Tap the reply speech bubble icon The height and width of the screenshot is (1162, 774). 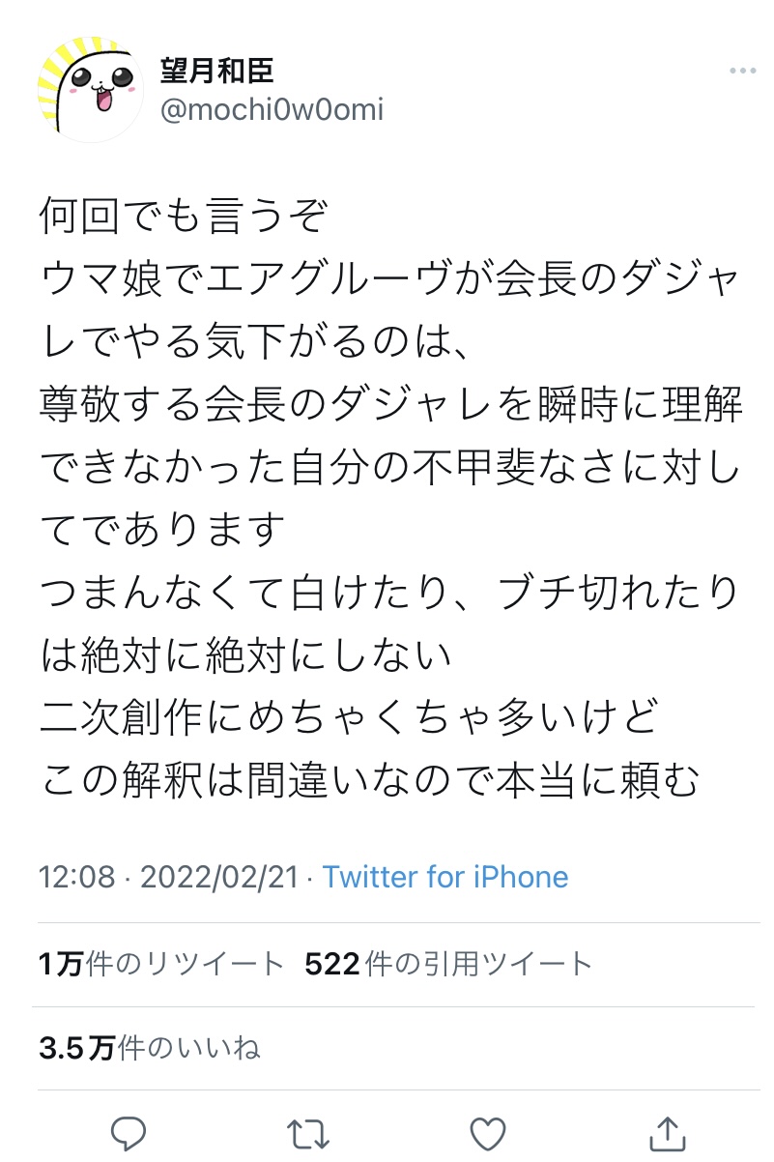coord(128,1133)
